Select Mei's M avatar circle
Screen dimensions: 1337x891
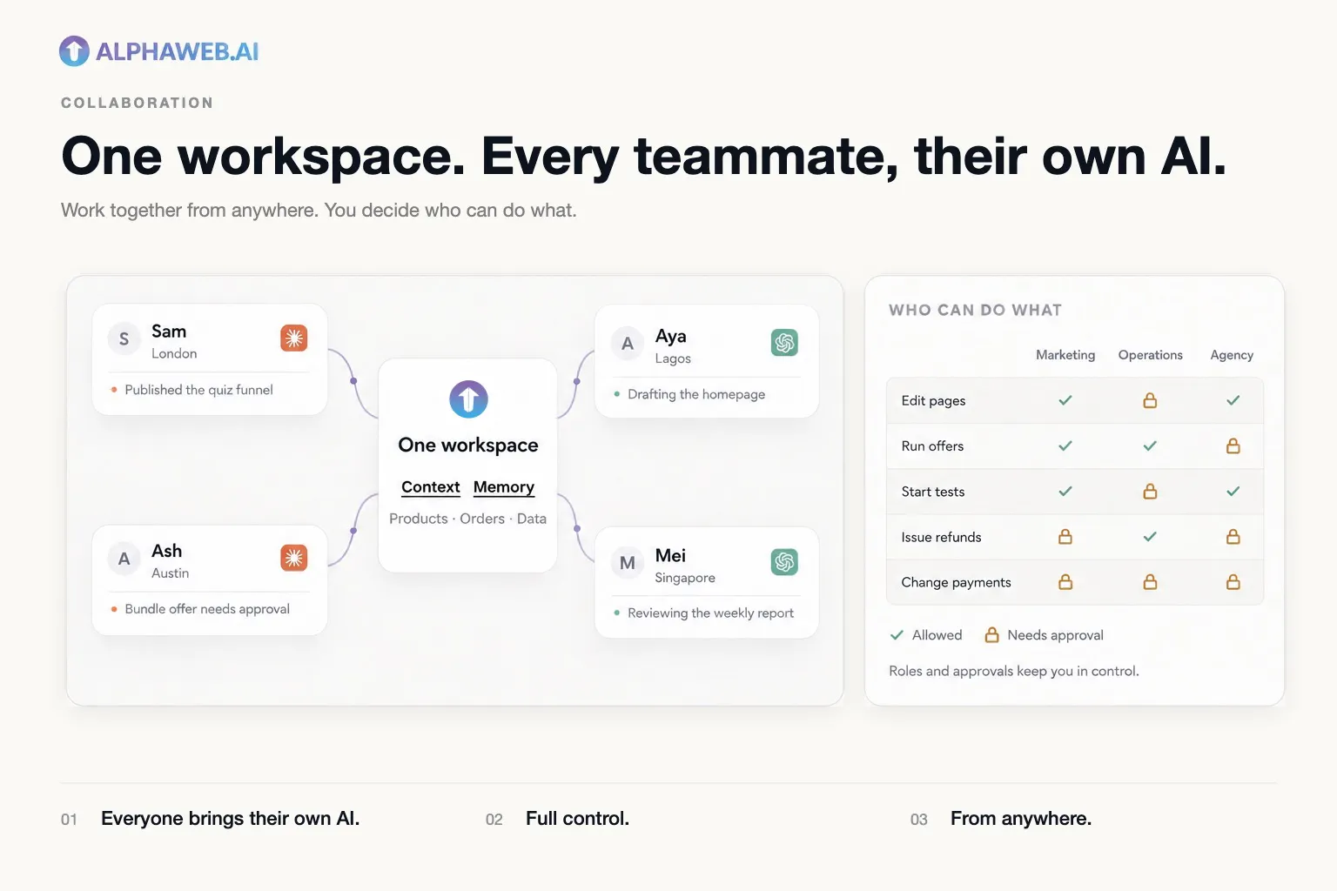[x=627, y=563]
